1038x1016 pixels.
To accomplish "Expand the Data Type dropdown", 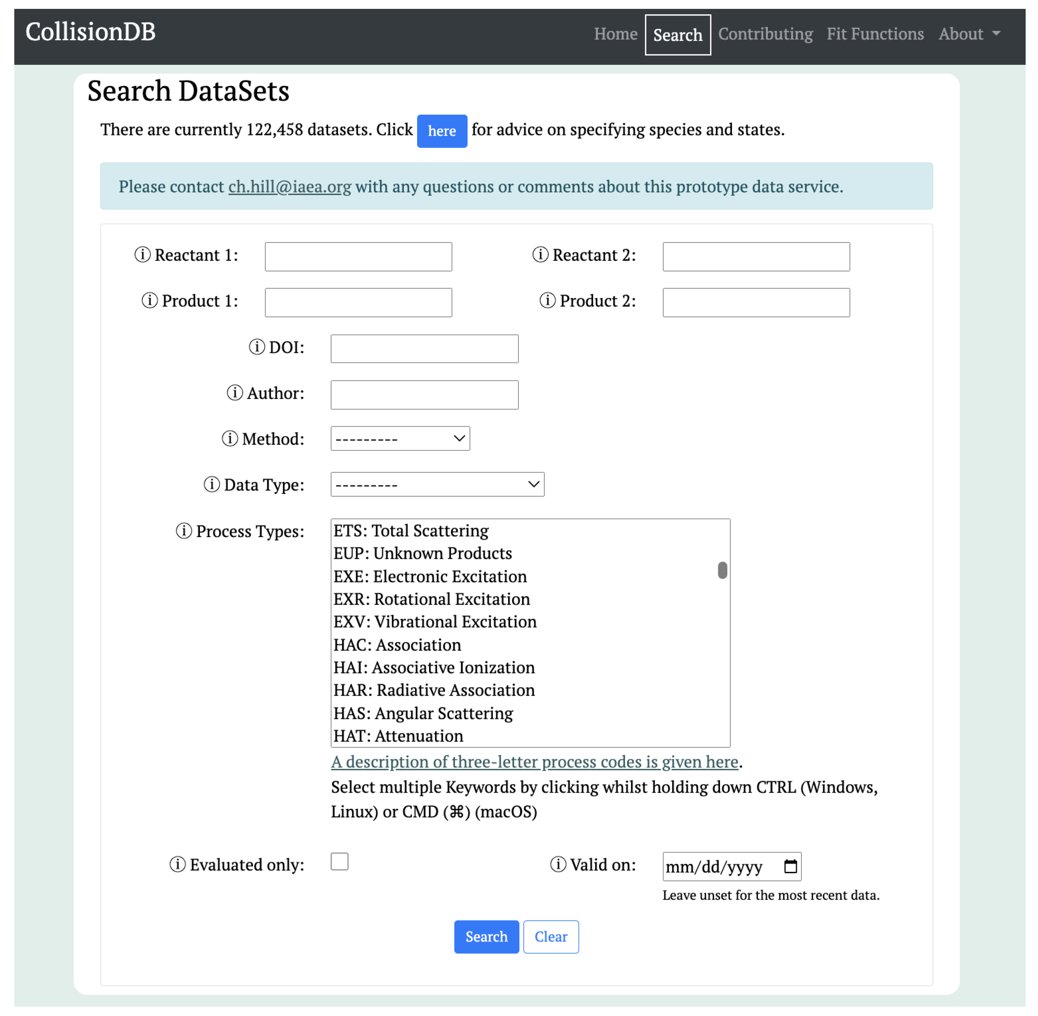I will (x=437, y=485).
